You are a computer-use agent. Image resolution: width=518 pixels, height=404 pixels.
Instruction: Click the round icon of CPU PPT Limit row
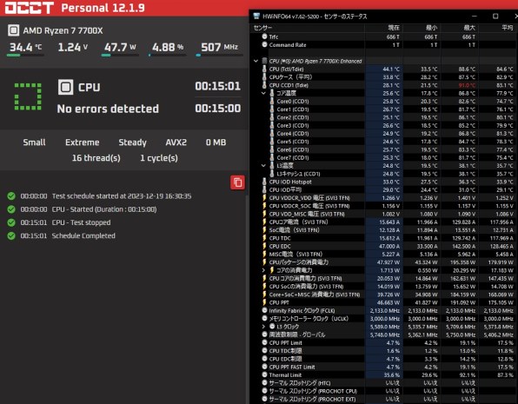[x=264, y=342]
